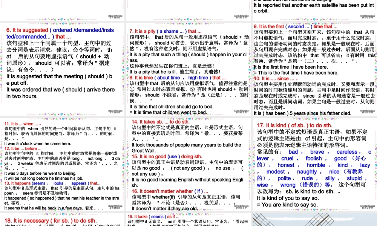Click sentence 'It happened (so happened) that he met his teacher'

(x=62, y=200)
